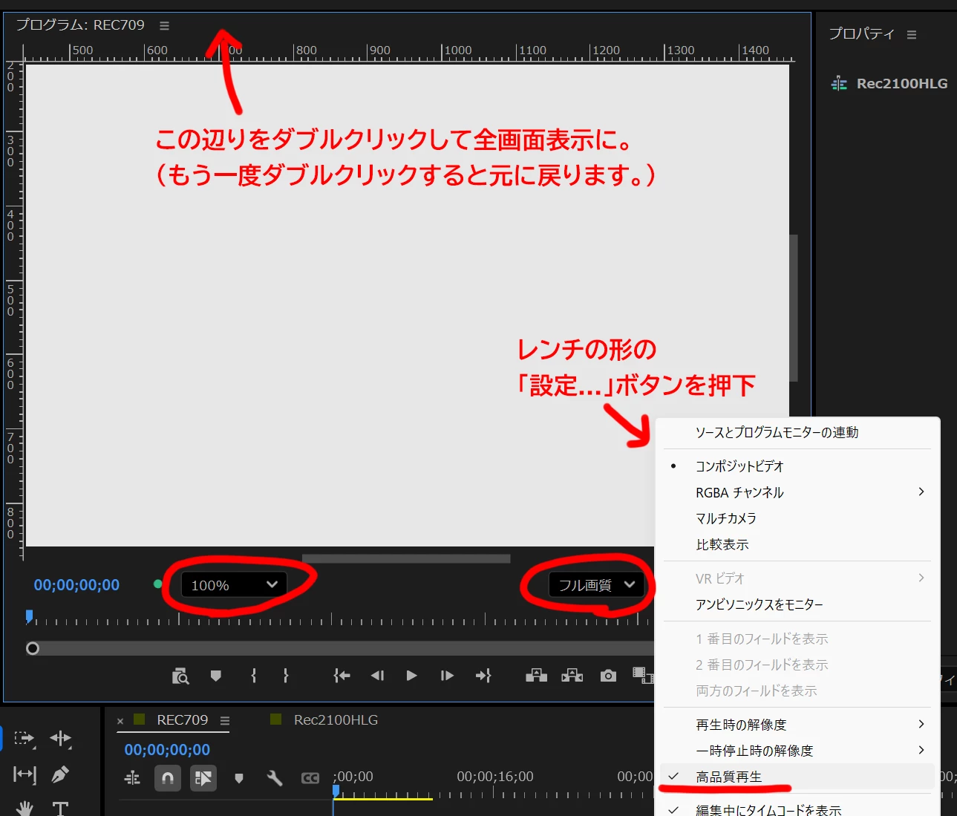Expand the VR ビデオ submenu

(797, 578)
